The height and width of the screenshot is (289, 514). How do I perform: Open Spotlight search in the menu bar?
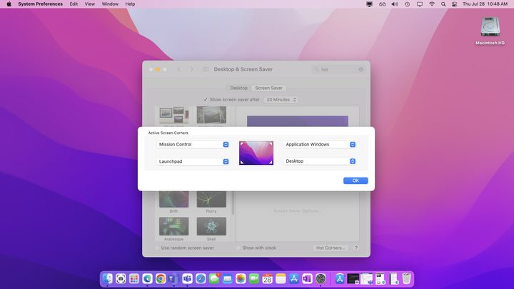443,4
